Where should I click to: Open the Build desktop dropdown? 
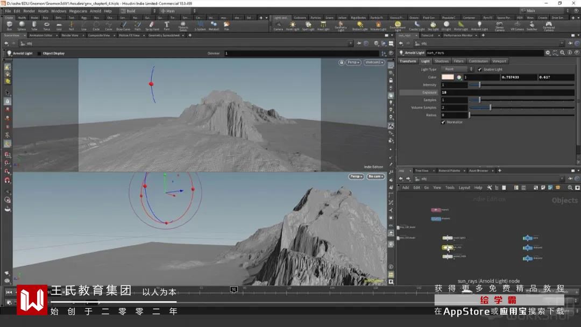point(138,11)
